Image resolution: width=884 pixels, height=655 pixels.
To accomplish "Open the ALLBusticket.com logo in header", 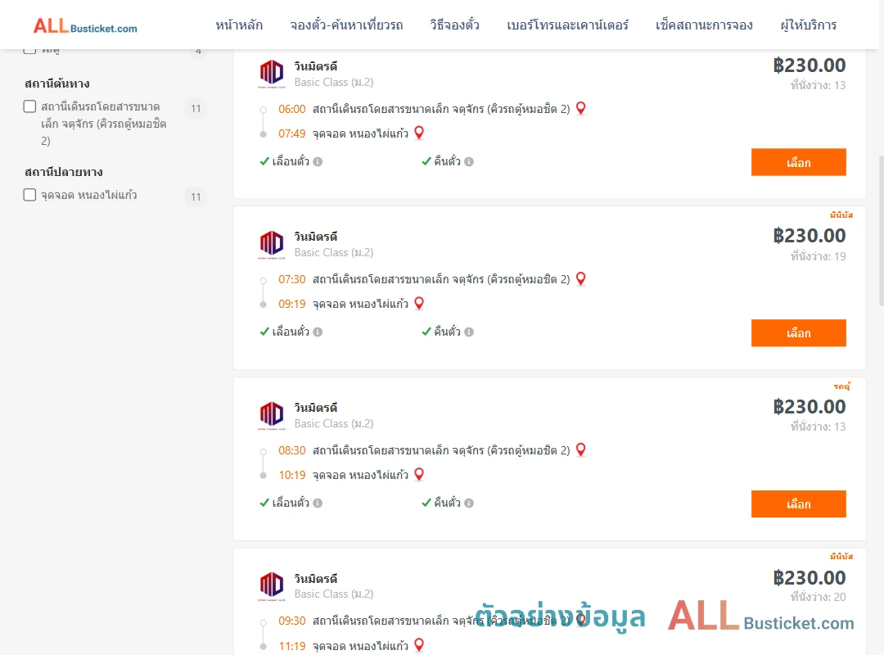I will 85,25.
